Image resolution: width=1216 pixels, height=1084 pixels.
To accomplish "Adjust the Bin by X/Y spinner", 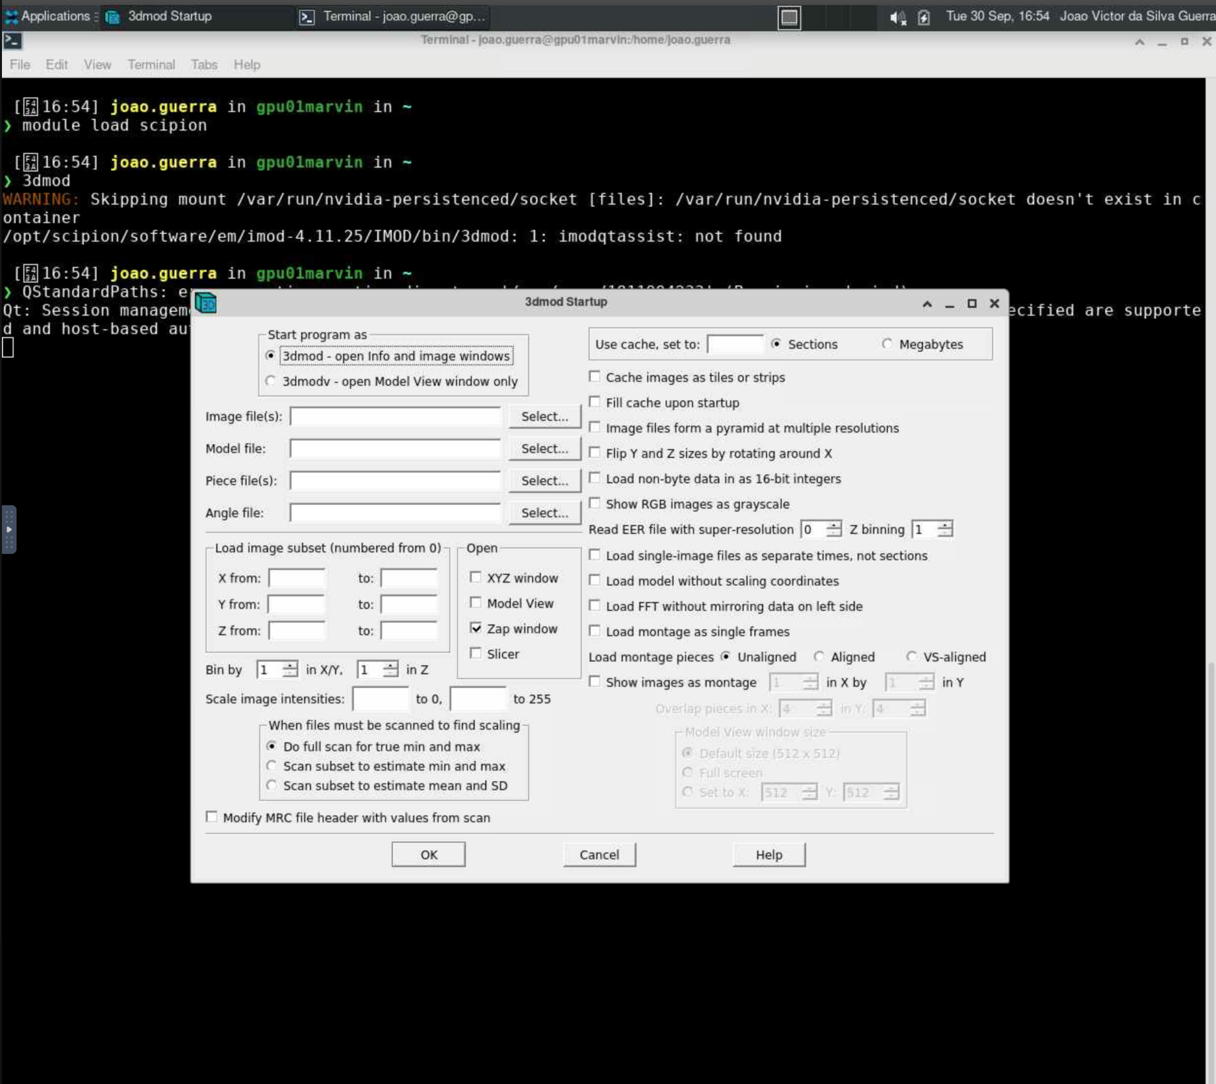I will 290,669.
